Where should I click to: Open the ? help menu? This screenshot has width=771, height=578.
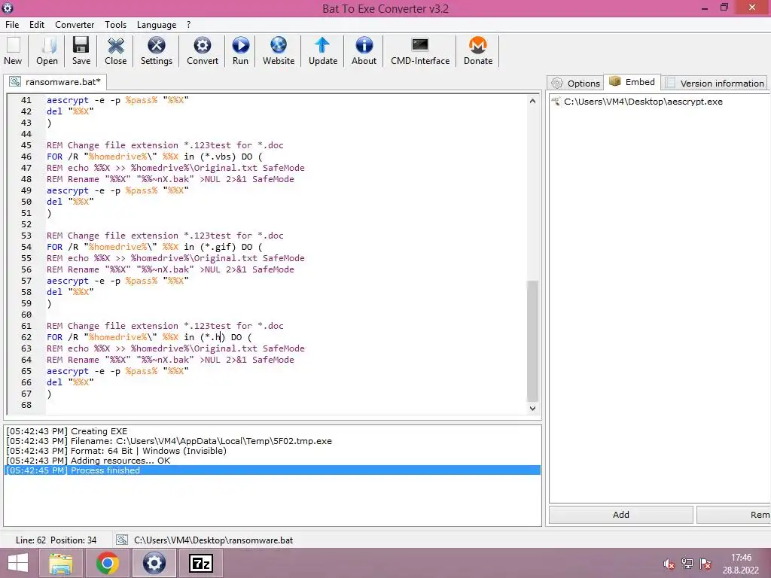tap(188, 25)
